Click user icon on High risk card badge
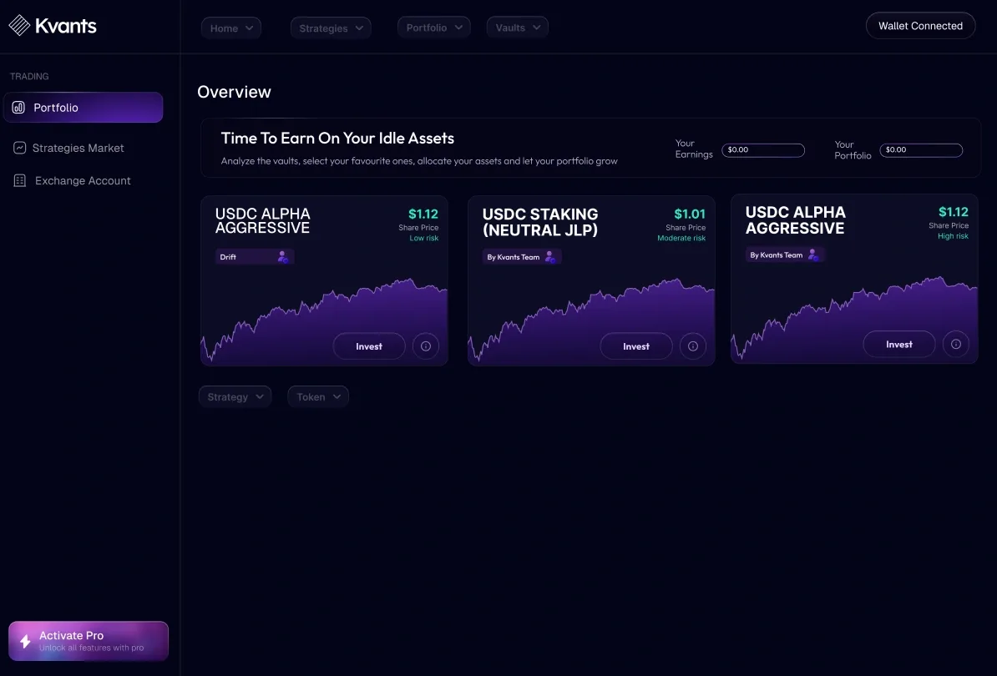 pos(813,255)
